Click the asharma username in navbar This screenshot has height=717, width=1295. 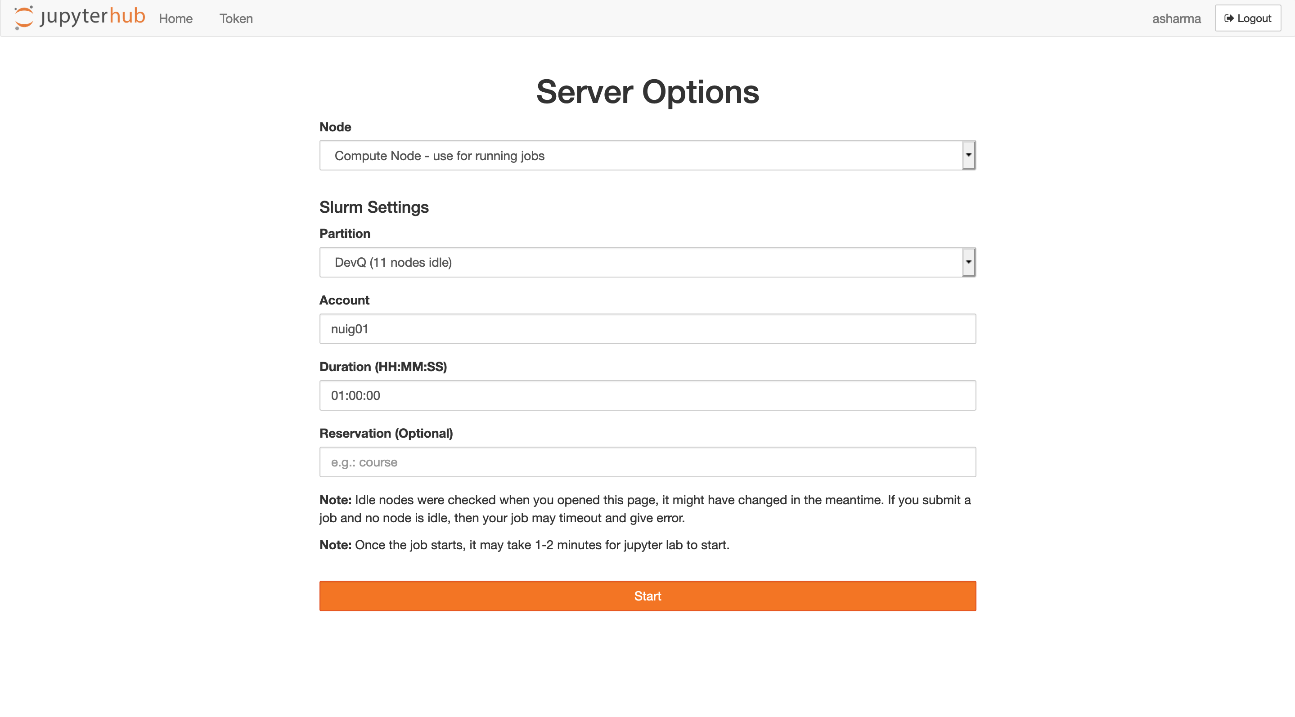pyautogui.click(x=1176, y=18)
